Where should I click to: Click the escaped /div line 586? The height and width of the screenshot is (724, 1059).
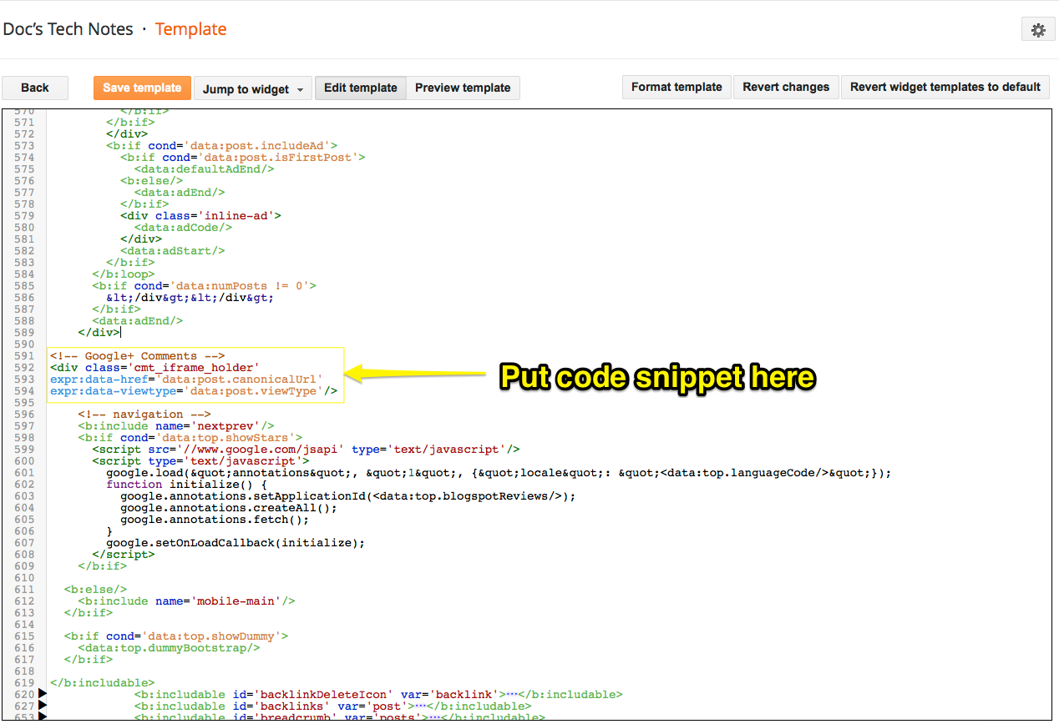(190, 297)
